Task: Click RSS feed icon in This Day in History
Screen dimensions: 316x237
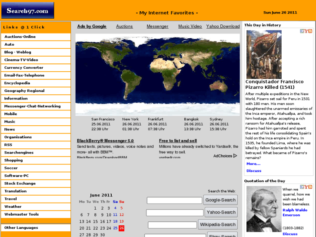Action: [310, 31]
